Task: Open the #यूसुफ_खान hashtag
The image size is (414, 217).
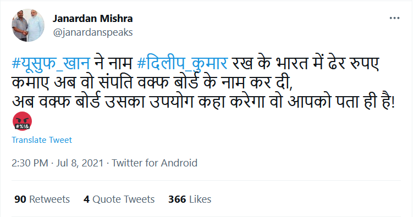Action: pos(51,64)
